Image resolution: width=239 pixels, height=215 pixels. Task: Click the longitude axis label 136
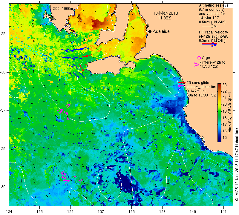point(70,212)
